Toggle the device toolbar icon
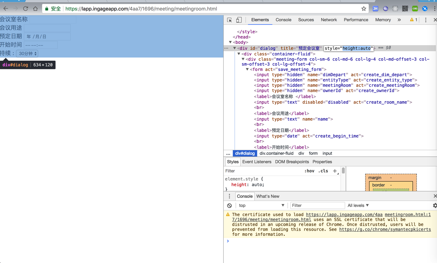Image resolution: width=437 pixels, height=263 pixels. tap(239, 20)
